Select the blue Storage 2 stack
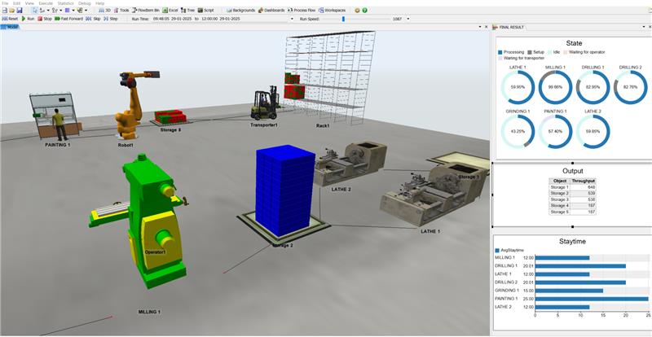Image resolution: width=652 pixels, height=337 pixels. (x=284, y=191)
